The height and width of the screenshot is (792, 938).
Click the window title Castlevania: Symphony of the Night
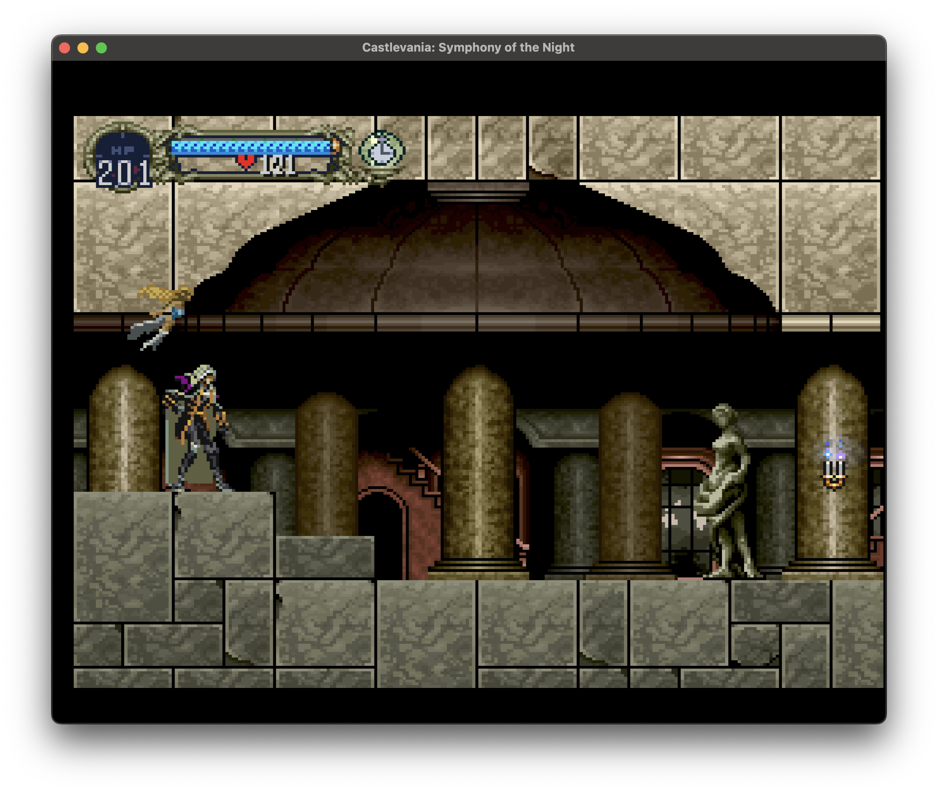click(x=468, y=47)
